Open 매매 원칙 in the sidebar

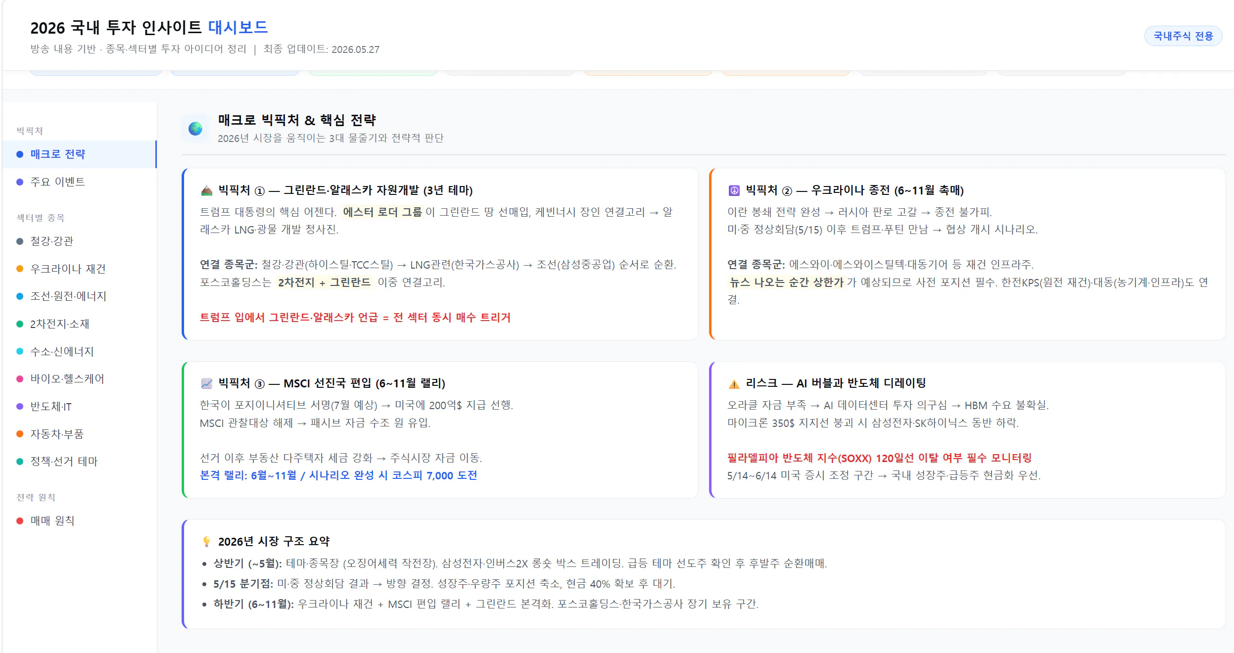(x=80, y=521)
